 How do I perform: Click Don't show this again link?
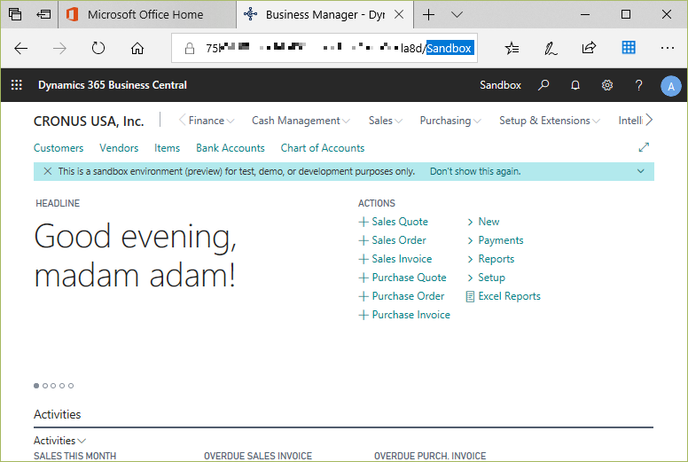pyautogui.click(x=475, y=171)
